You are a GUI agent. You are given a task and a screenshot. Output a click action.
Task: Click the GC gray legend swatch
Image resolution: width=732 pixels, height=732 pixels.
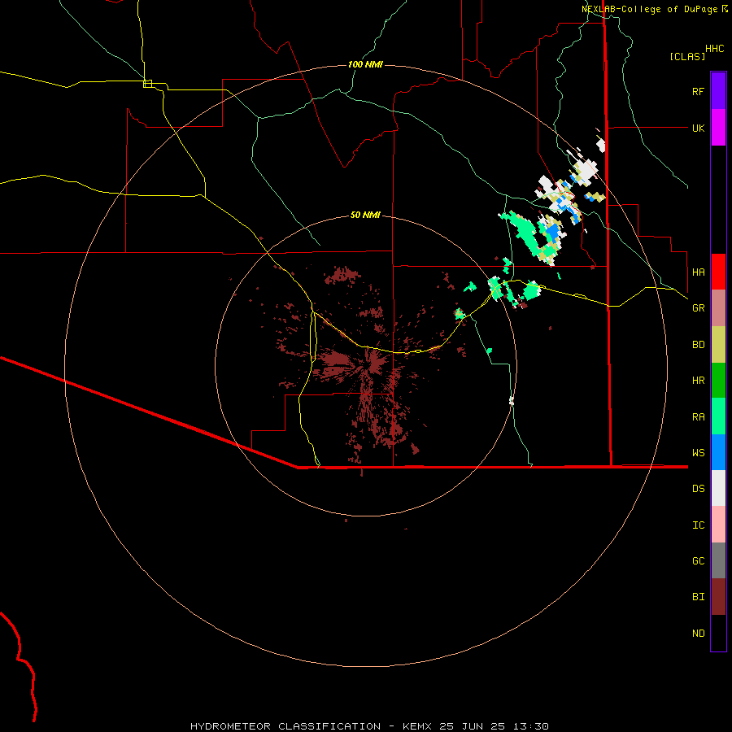[x=718, y=560]
